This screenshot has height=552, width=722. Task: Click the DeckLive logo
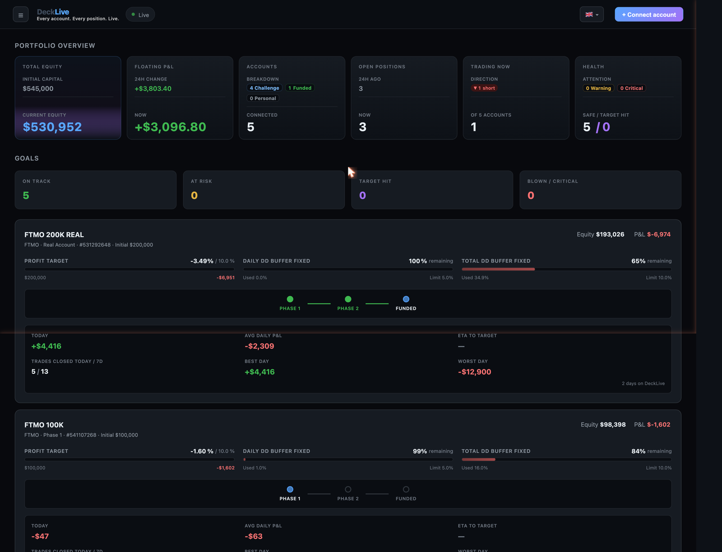point(53,12)
